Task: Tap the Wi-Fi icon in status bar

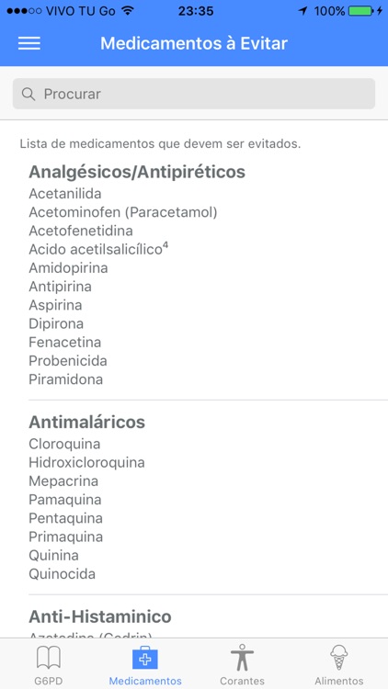Action: click(x=128, y=11)
